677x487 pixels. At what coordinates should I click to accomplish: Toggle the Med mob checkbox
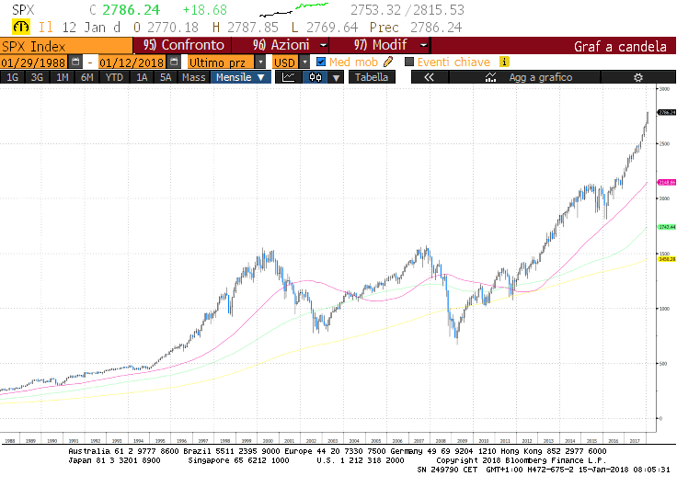tap(321, 62)
